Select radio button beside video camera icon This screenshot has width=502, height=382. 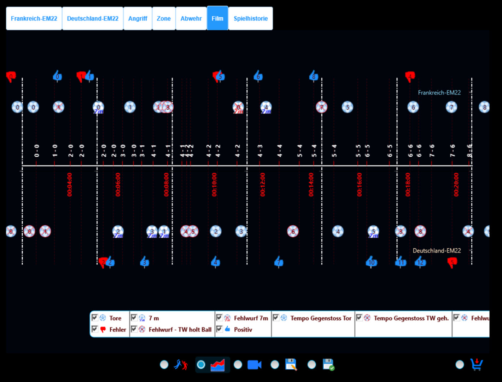click(238, 365)
